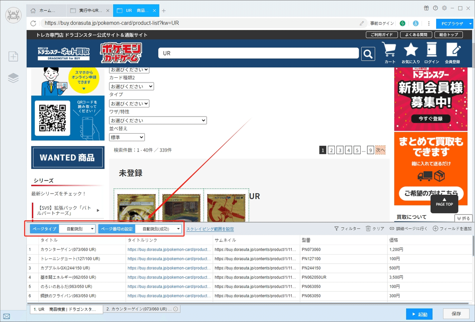
Task: Click the お気に入り star icon
Action: pyautogui.click(x=411, y=53)
